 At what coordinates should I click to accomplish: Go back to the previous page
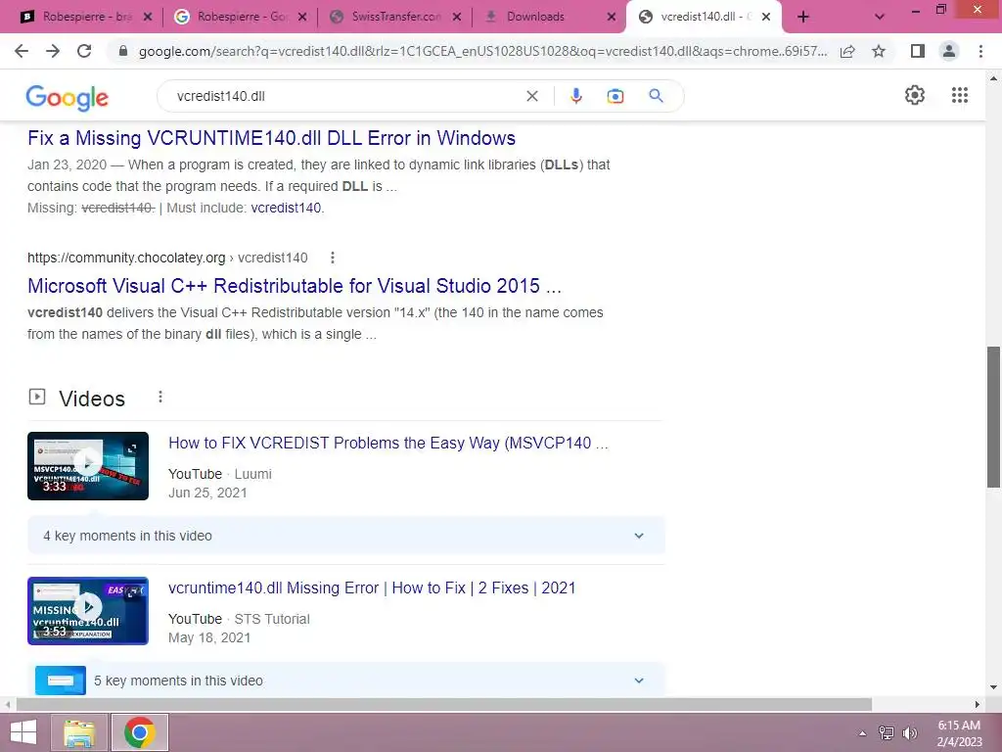pyautogui.click(x=22, y=51)
